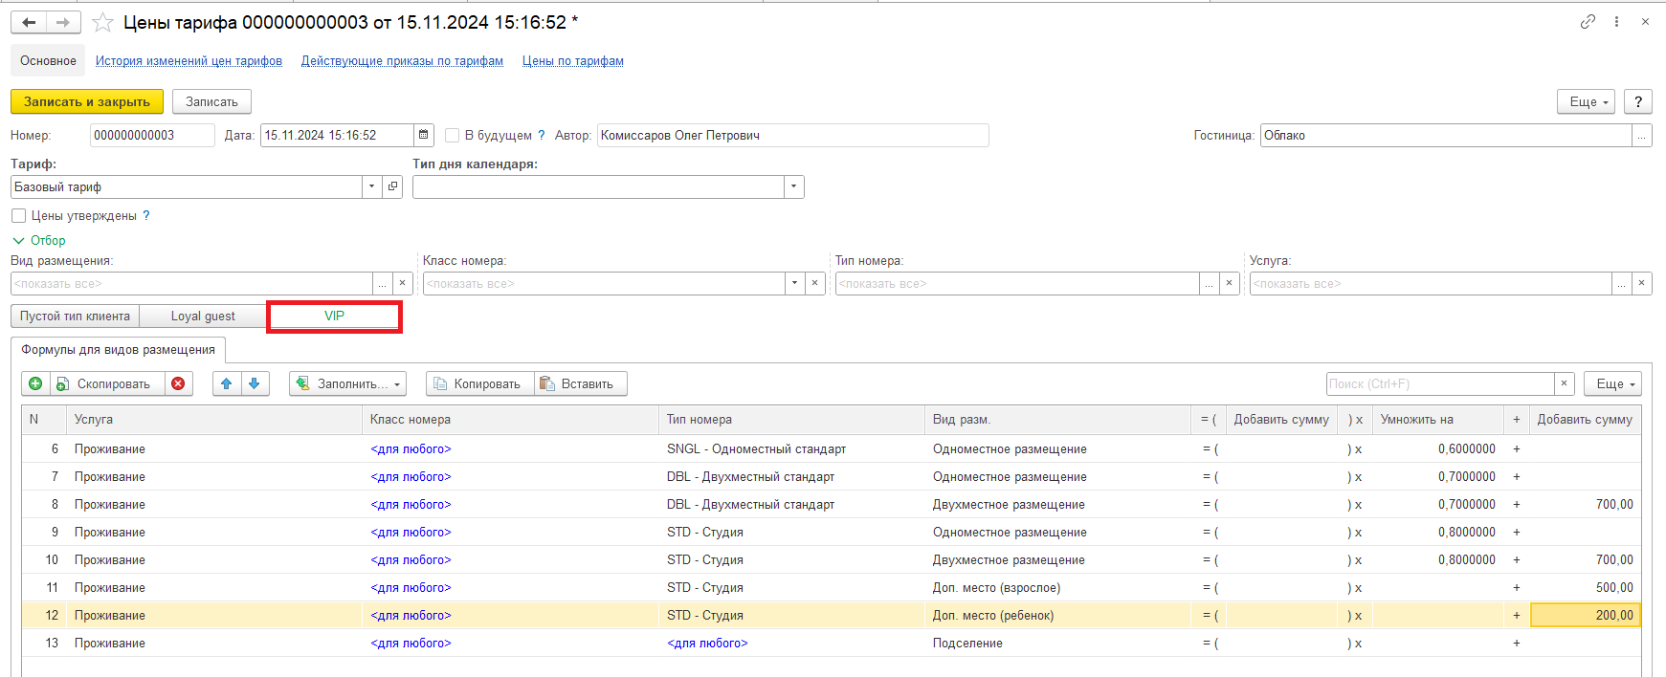The image size is (1666, 677).
Task: Open История изменений цен тарифов
Action: point(189,60)
